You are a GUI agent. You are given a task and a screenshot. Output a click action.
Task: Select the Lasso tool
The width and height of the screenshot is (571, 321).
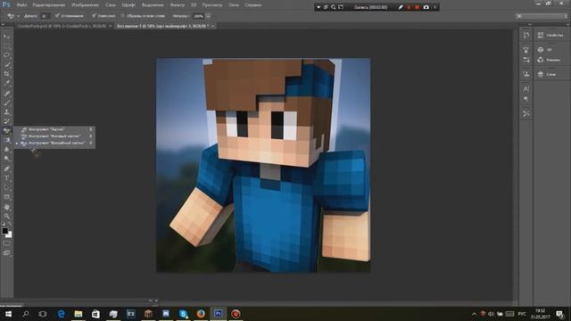point(6,55)
